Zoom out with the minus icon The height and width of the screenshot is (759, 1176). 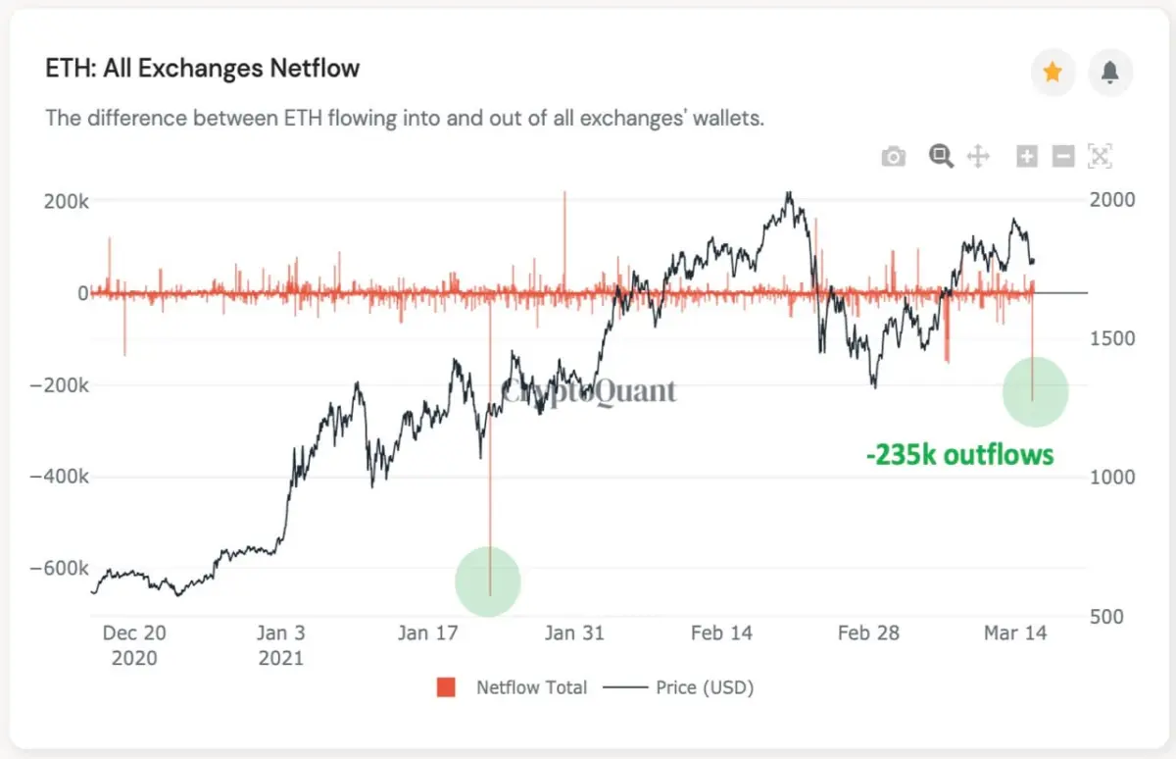(x=1063, y=156)
